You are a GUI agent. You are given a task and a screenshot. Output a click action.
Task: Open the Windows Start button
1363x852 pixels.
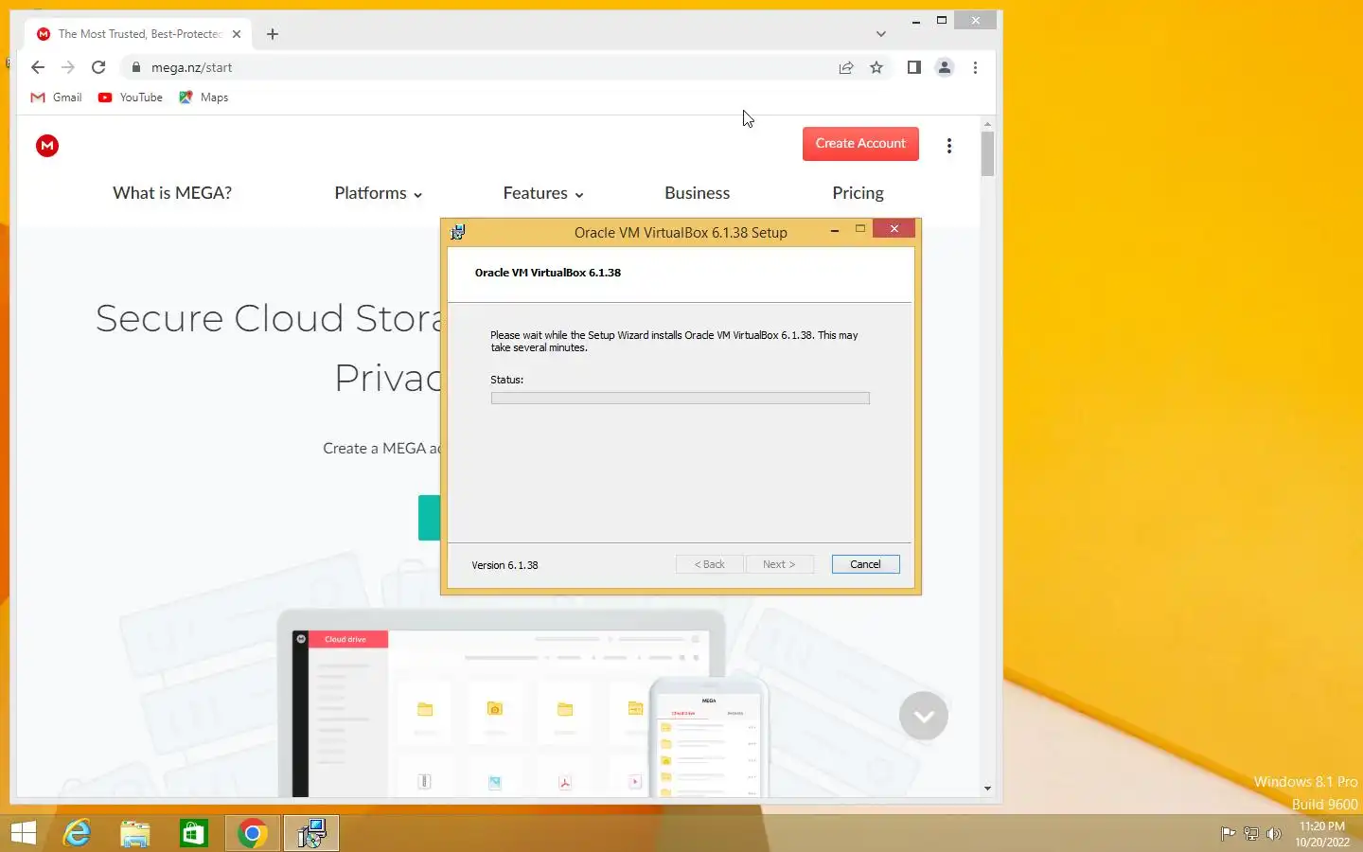click(24, 833)
